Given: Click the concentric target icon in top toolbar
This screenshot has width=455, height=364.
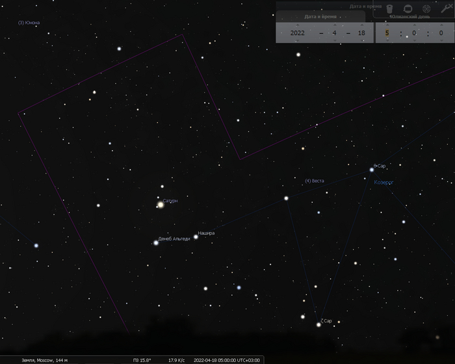Looking at the screenshot, I should point(426,9).
